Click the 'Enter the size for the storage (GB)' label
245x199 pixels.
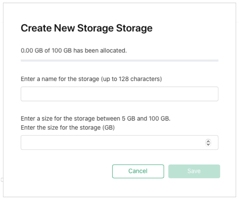pyautogui.click(x=68, y=127)
